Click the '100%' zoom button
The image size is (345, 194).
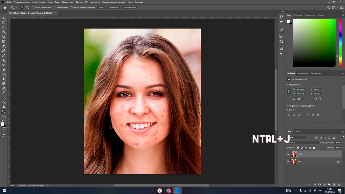101,7
